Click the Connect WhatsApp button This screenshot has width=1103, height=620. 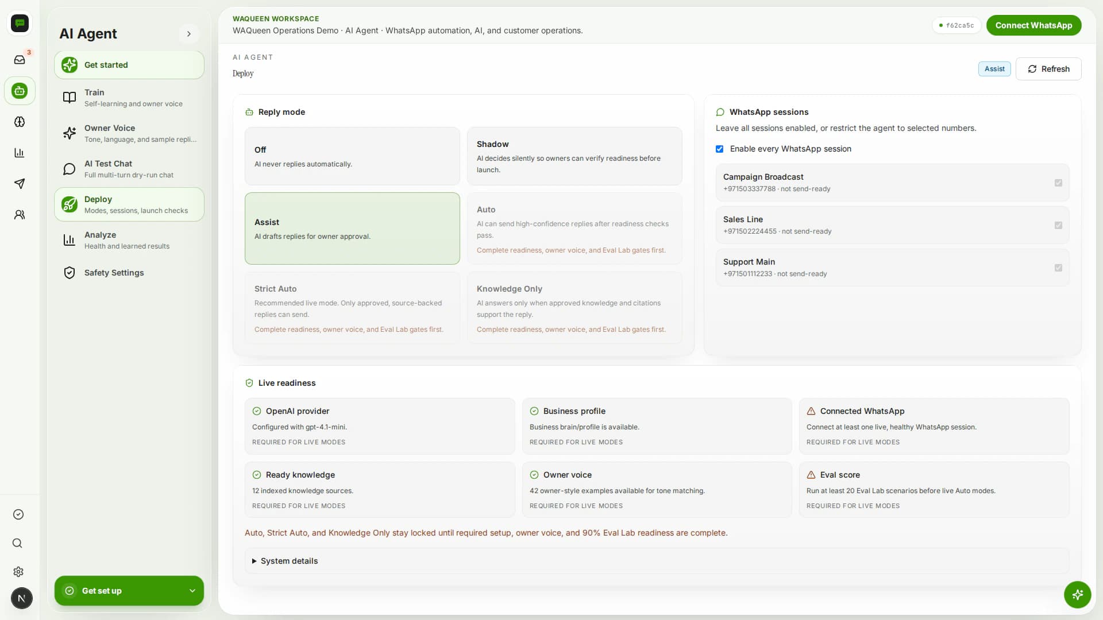[x=1033, y=25]
